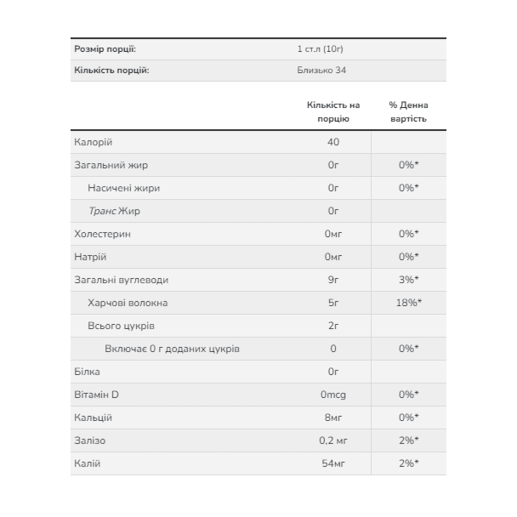Select the 'Всього цукрів' row label
The width and height of the screenshot is (517, 517).
pyautogui.click(x=121, y=326)
